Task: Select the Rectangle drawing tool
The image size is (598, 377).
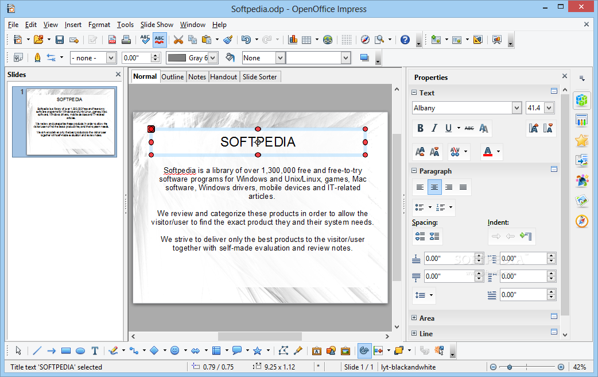Action: point(66,351)
